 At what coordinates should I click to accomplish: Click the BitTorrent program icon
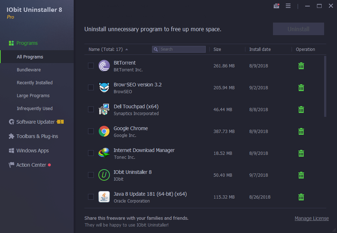click(x=104, y=66)
